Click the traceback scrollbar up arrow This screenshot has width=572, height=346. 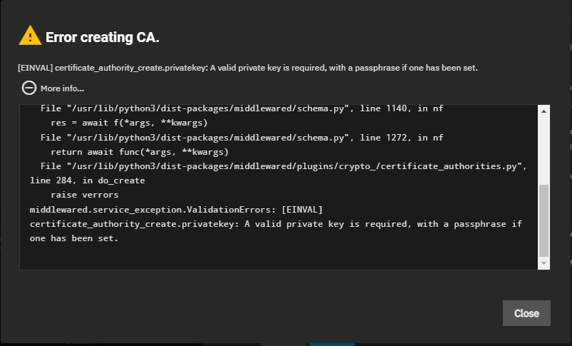(544, 111)
